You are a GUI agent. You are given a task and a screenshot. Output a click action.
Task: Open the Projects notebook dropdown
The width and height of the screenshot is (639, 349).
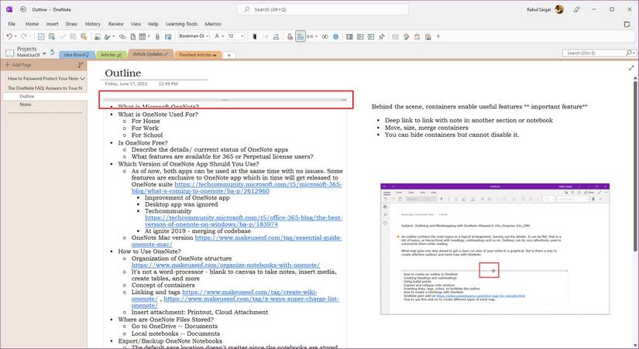coord(44,53)
